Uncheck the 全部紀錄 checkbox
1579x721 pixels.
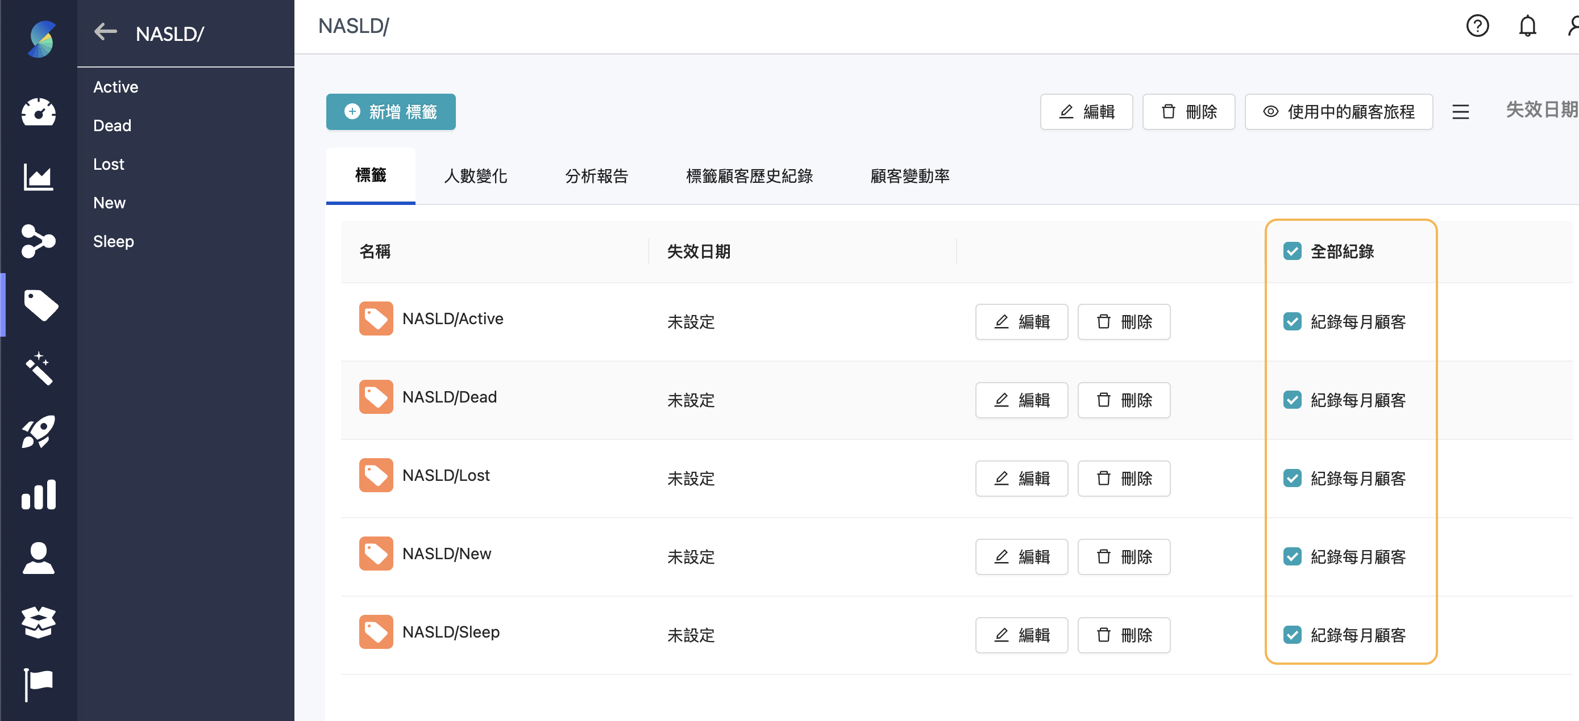pos(1292,251)
